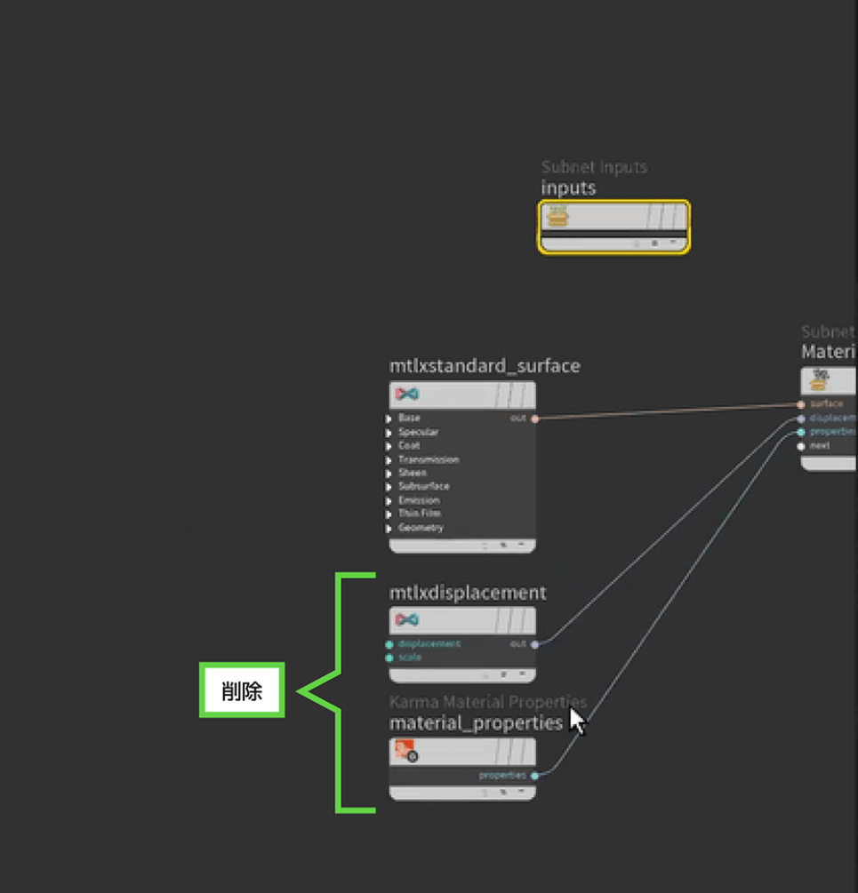Click the out connector on mtlxdisplacement
858x893 pixels.
pyautogui.click(x=534, y=644)
